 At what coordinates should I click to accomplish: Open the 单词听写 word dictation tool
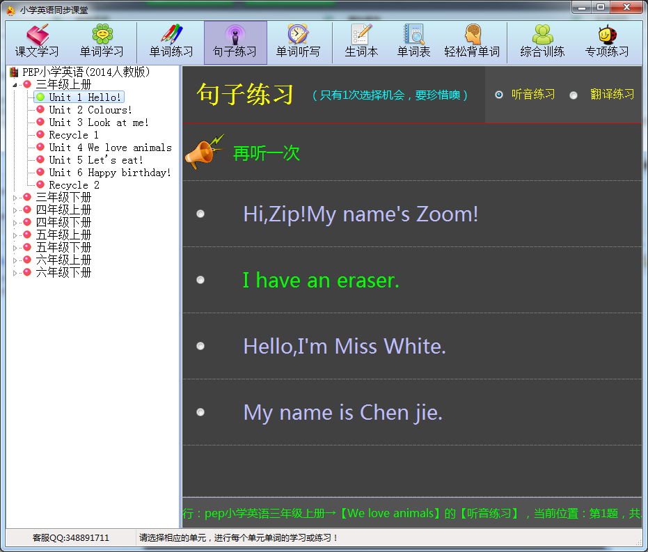pos(298,42)
